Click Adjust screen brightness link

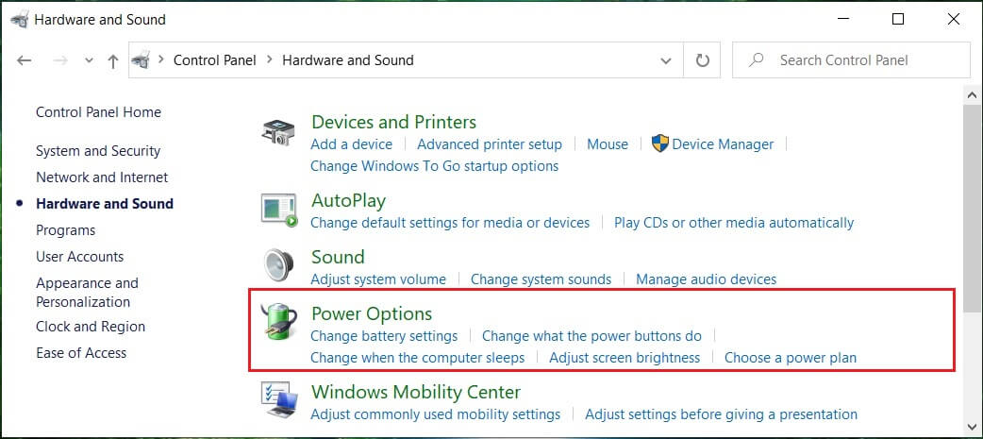click(x=625, y=358)
